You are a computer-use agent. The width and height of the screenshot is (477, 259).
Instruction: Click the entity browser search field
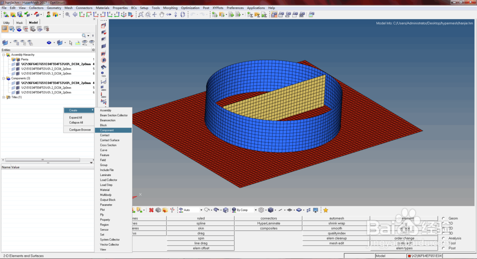(41, 36)
